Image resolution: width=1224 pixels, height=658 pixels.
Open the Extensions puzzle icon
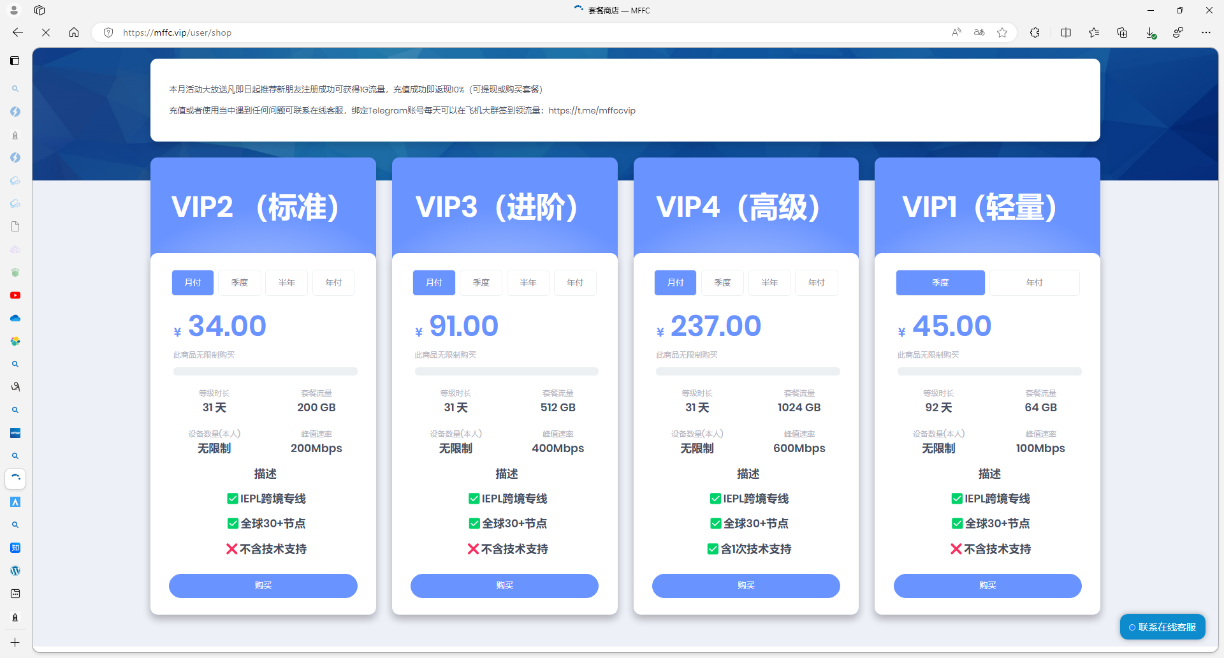point(1035,33)
